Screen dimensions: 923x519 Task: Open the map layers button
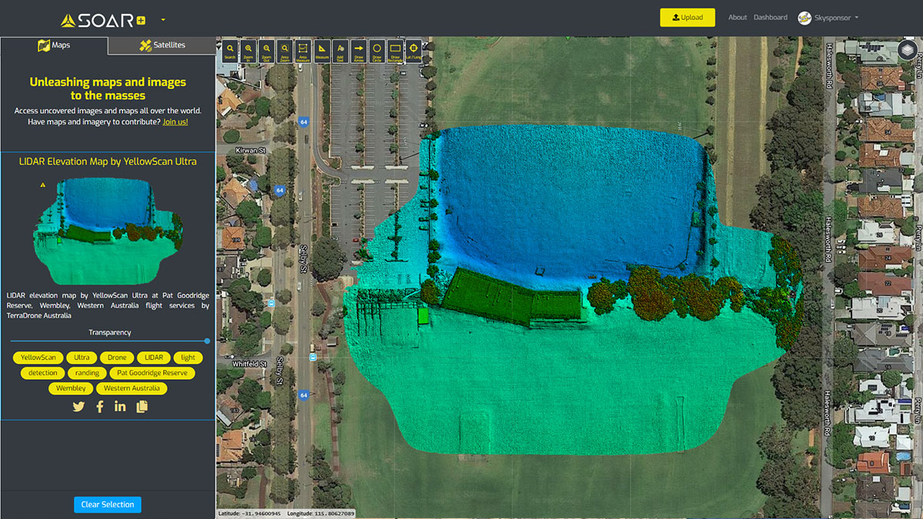(x=908, y=51)
